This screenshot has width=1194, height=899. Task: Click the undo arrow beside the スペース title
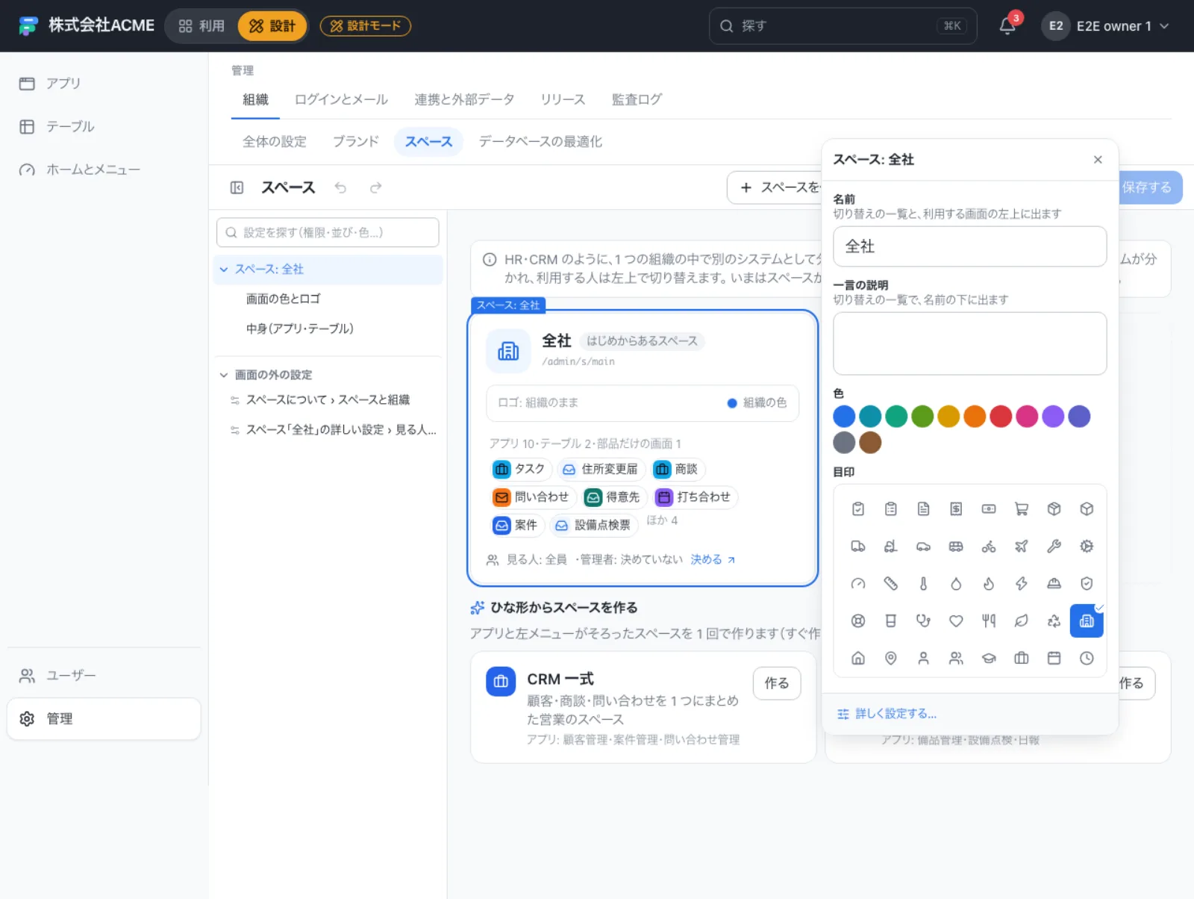coord(340,187)
